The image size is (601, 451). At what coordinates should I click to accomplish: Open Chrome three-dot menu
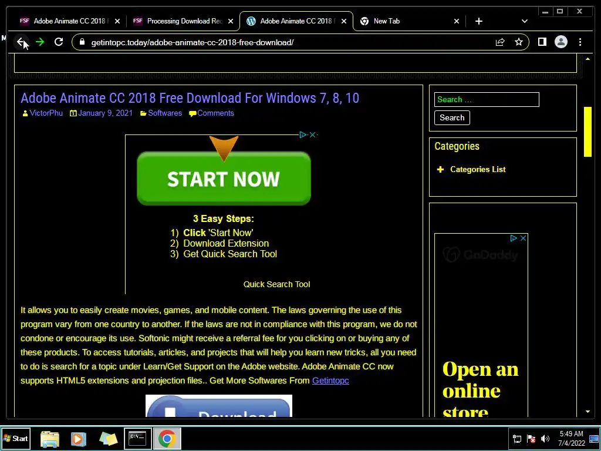[x=580, y=42]
